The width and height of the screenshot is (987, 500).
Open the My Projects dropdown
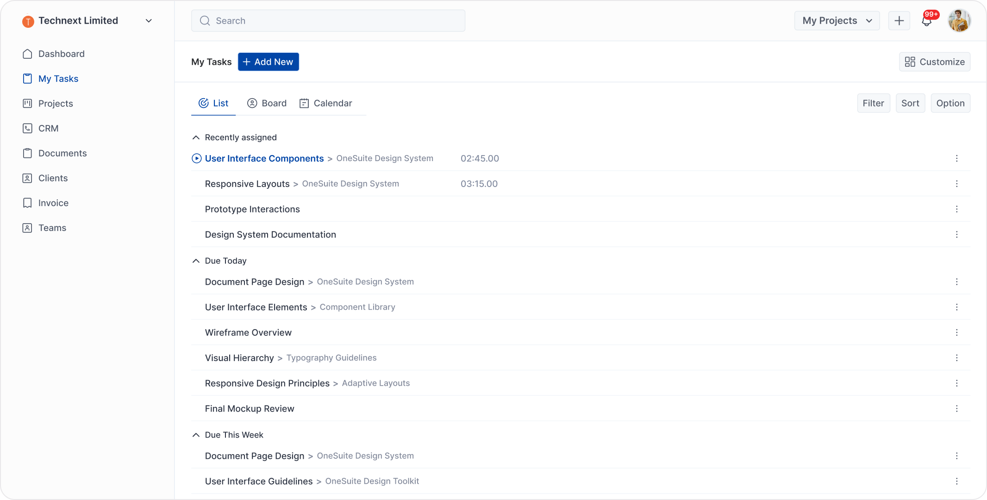tap(837, 21)
